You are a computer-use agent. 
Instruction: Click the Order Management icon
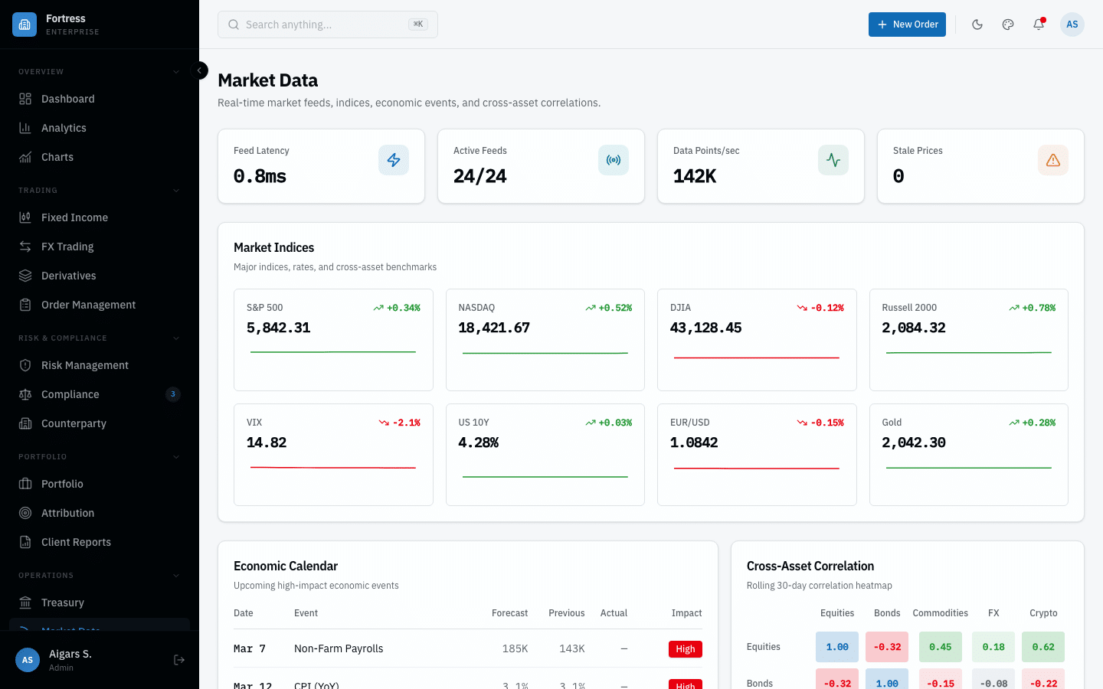click(25, 305)
